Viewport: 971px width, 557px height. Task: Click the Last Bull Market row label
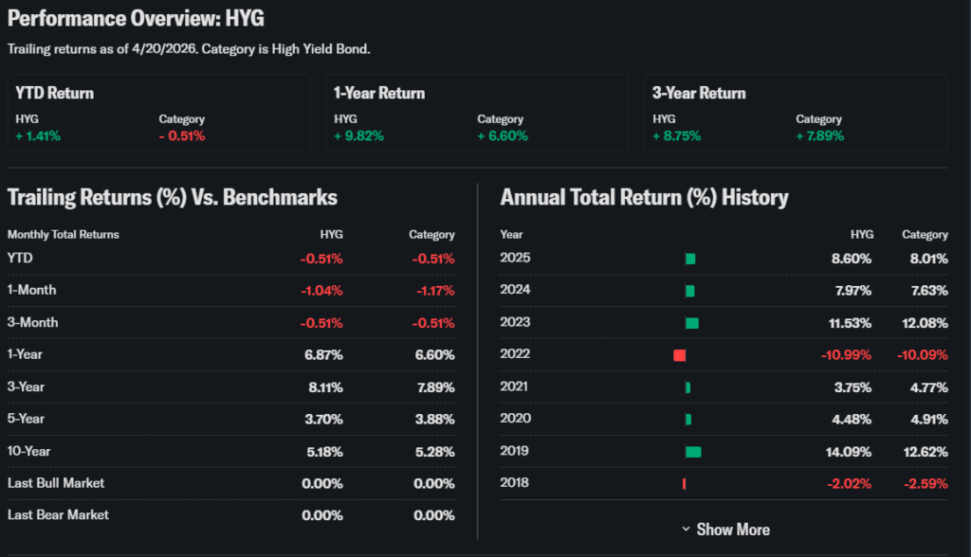click(56, 483)
